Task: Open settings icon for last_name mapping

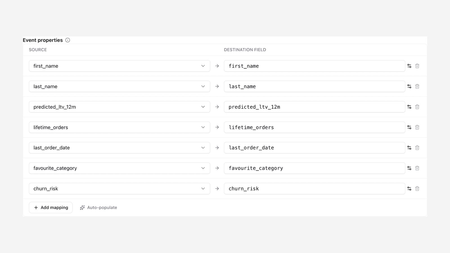Action: coord(409,87)
